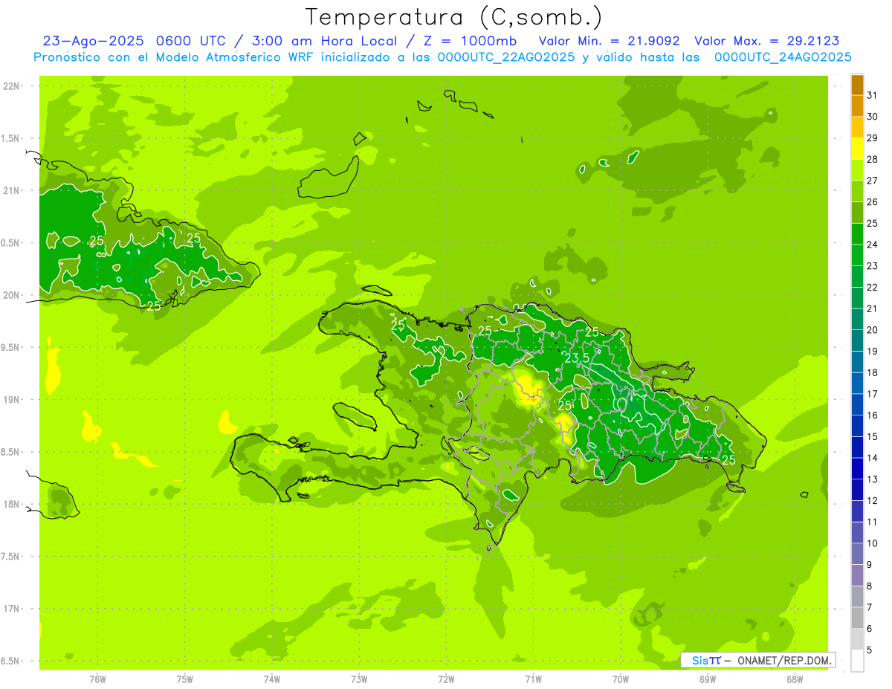Screen dimensions: 892x689
Task: Click the "17N" latitude axis label
Action: (x=10, y=609)
